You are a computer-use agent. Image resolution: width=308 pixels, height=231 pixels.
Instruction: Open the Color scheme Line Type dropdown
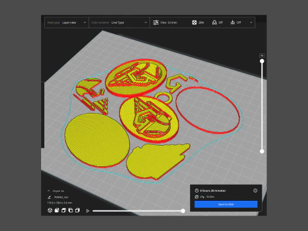tap(119, 22)
